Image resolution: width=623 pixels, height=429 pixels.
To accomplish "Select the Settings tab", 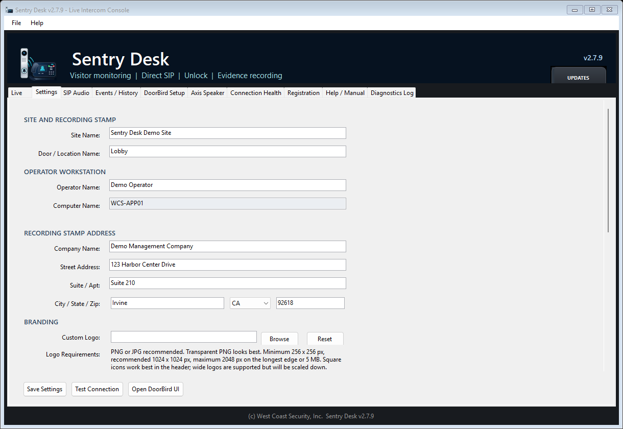I will 46,92.
